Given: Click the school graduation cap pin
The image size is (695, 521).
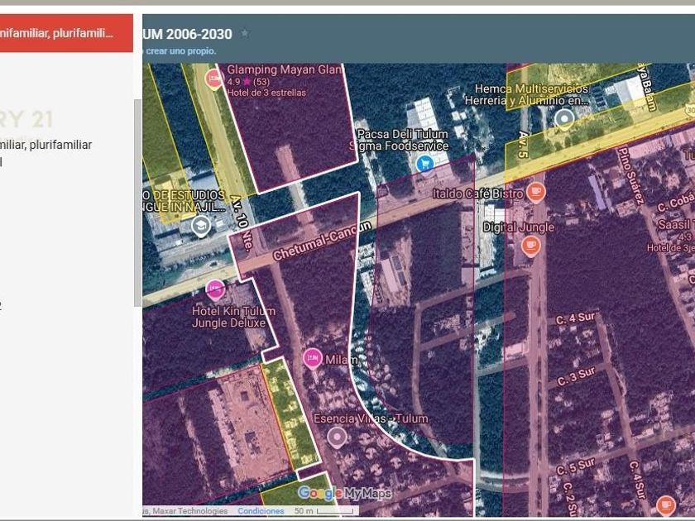Looking at the screenshot, I should coord(201,227).
